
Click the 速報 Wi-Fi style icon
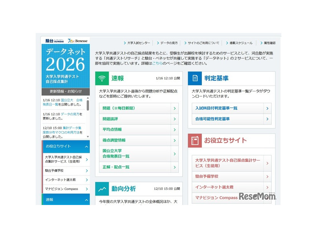pos(102,77)
